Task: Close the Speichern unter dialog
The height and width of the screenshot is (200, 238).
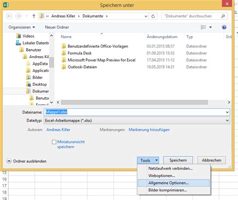Action: (x=227, y=4)
